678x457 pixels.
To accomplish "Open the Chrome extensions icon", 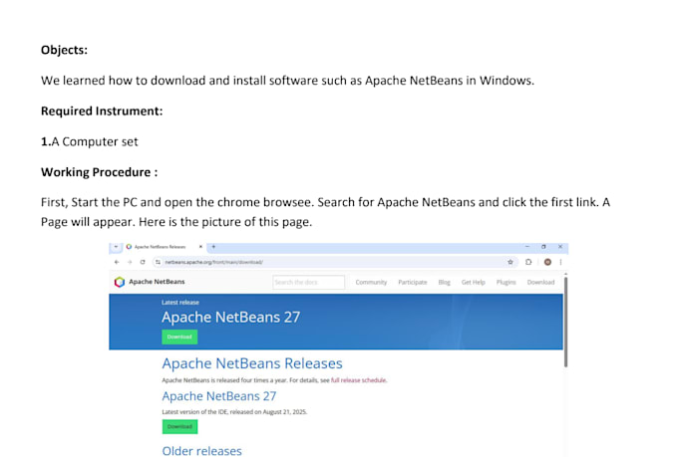I will pos(528,262).
